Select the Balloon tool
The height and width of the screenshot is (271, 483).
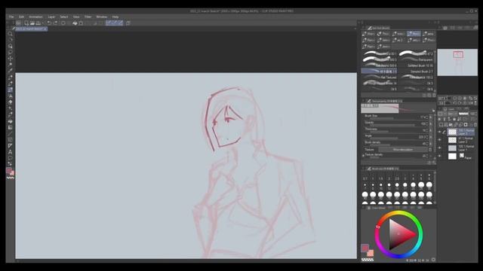coord(10,158)
